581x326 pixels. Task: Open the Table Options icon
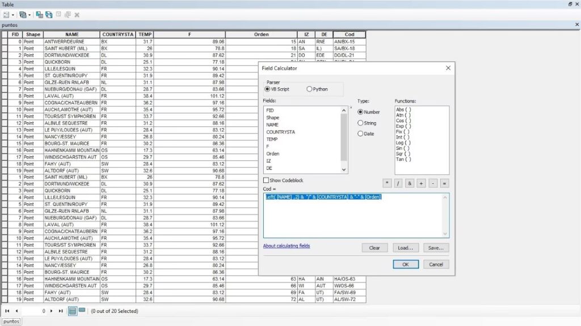(6, 14)
